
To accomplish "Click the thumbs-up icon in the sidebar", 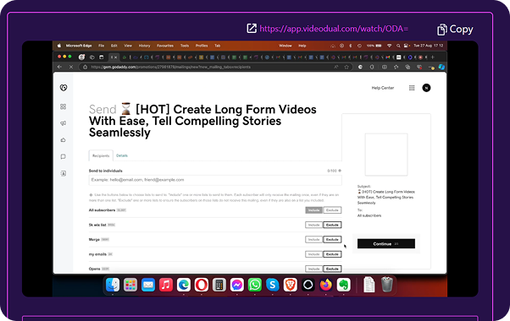I will coord(63,140).
